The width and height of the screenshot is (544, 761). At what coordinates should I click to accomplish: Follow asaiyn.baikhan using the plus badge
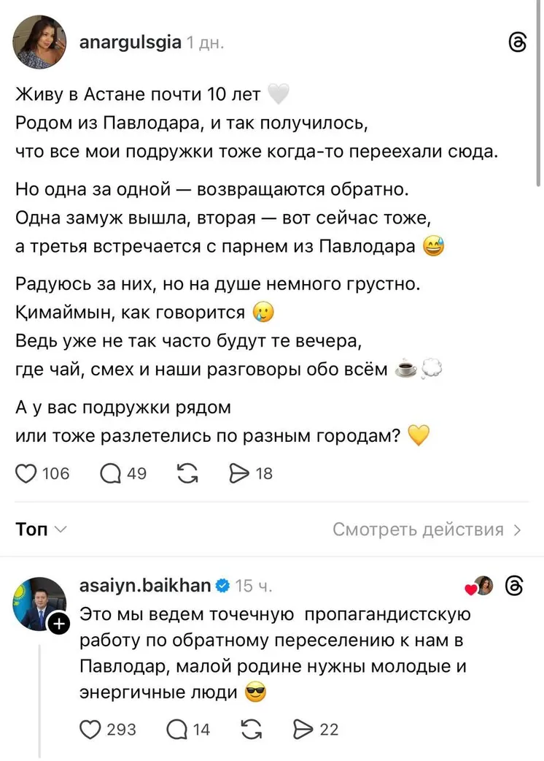[x=58, y=623]
